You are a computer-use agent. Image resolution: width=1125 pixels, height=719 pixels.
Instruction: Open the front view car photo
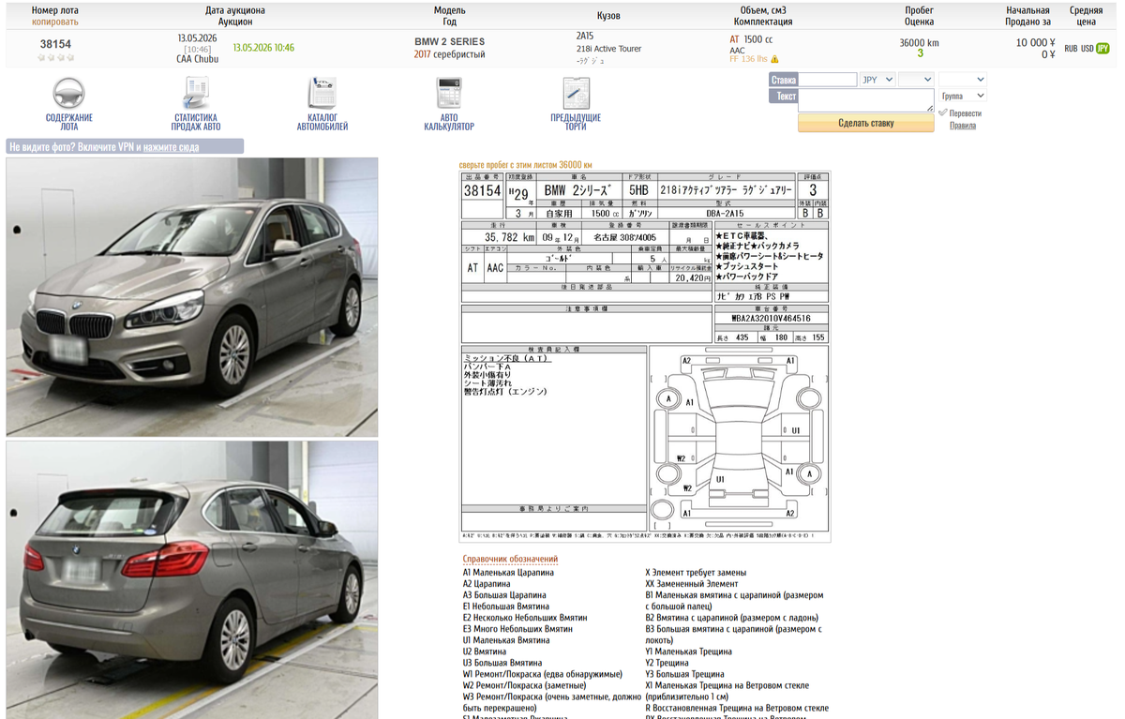192,296
